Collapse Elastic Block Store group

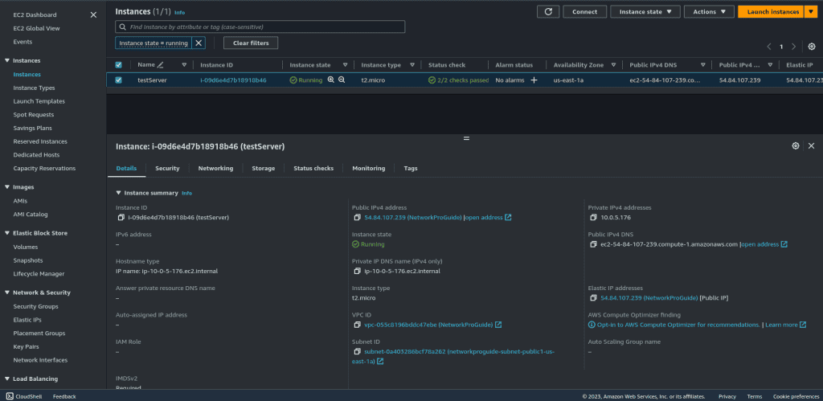coord(6,233)
